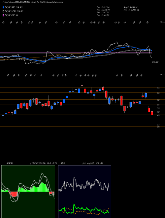The height and width of the screenshot is (218, 165).
Task: Click the 72 price level label
Action: (158, 89)
